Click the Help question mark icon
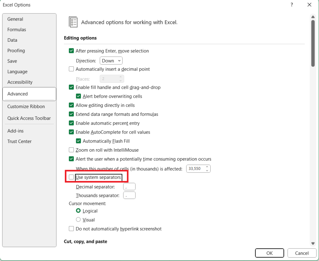 coord(292,5)
